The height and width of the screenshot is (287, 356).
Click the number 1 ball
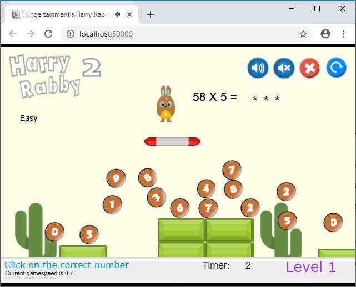click(x=112, y=204)
